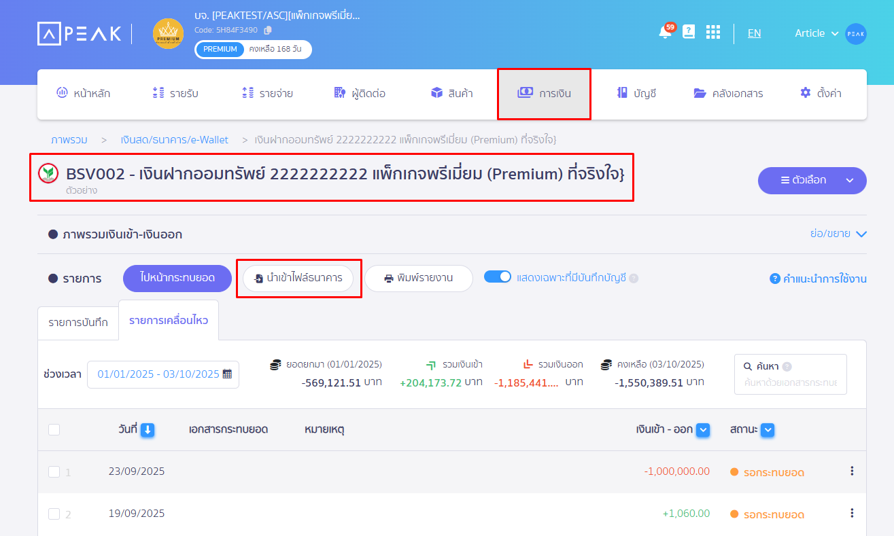Click นำเข้าไฟล์ธนาคาร import bank file button

pyautogui.click(x=298, y=279)
